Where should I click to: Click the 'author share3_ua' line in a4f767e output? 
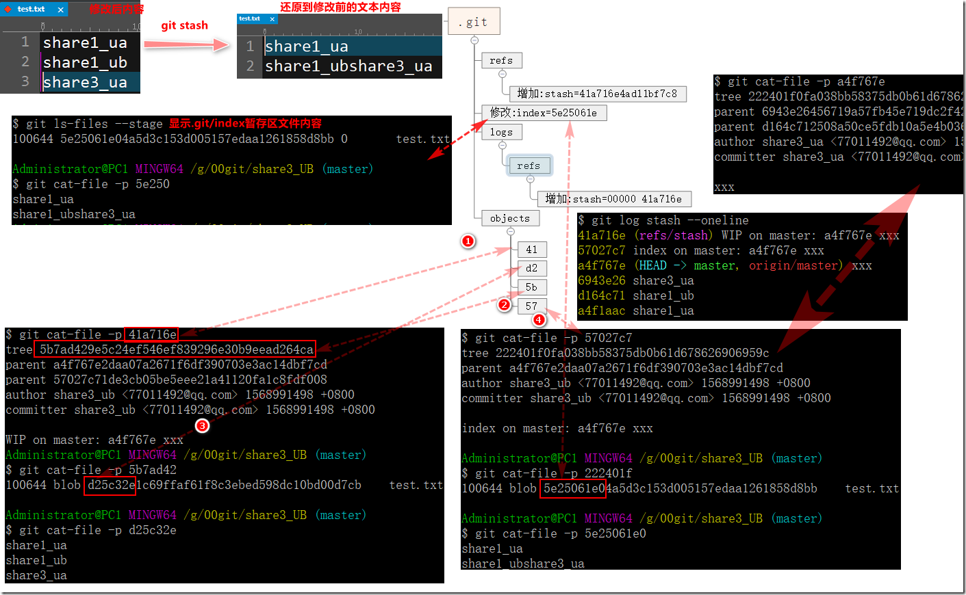(838, 142)
